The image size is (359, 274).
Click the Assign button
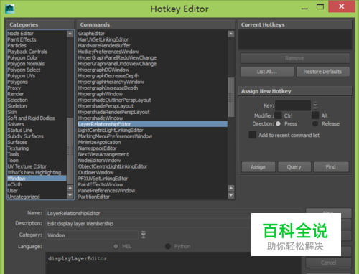pos(258,166)
